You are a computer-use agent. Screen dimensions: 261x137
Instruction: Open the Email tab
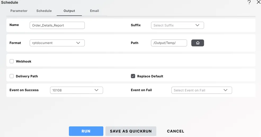point(94,11)
